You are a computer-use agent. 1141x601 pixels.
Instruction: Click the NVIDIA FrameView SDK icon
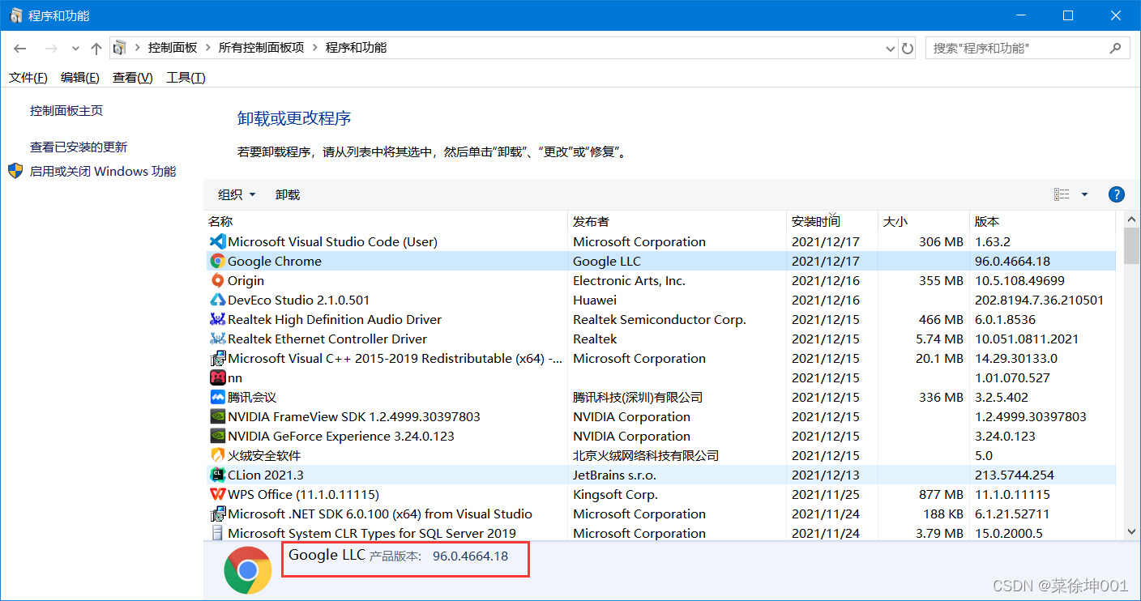click(217, 416)
